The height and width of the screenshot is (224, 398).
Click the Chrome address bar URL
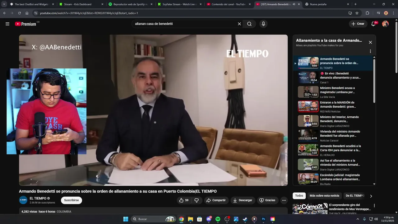[89, 13]
